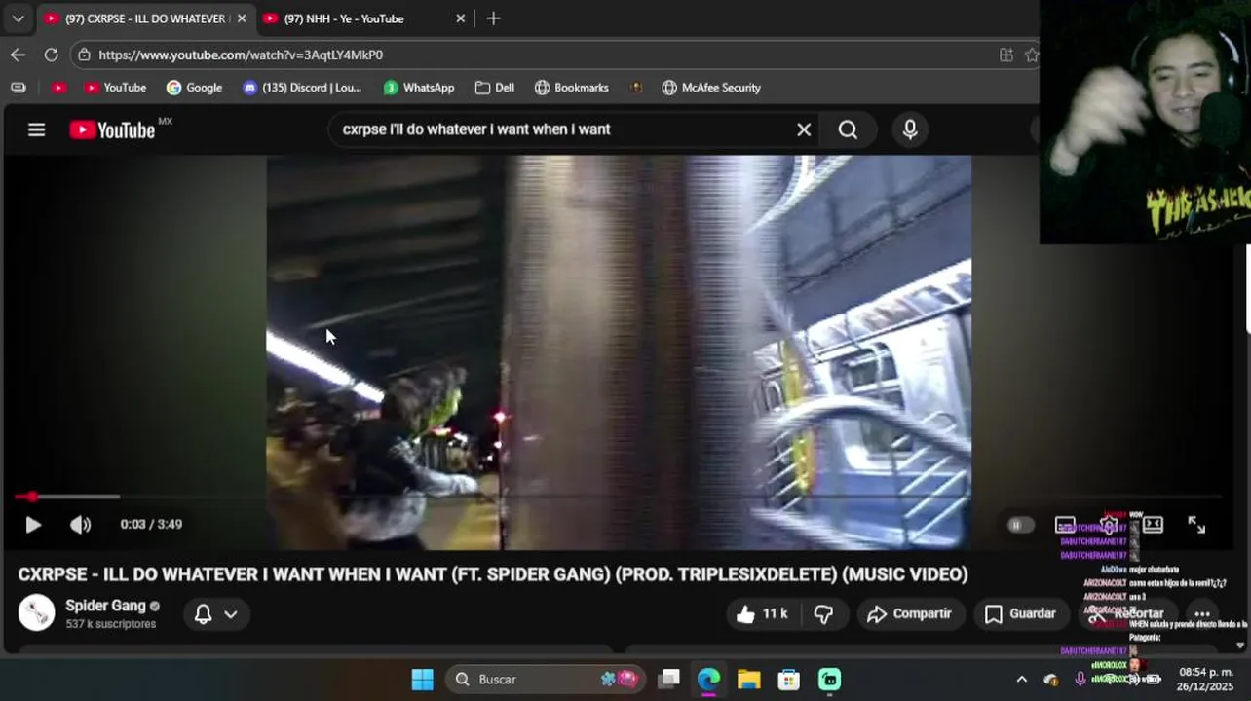Open Microsoft Edge from taskbar
The image size is (1251, 701).
[x=708, y=679]
